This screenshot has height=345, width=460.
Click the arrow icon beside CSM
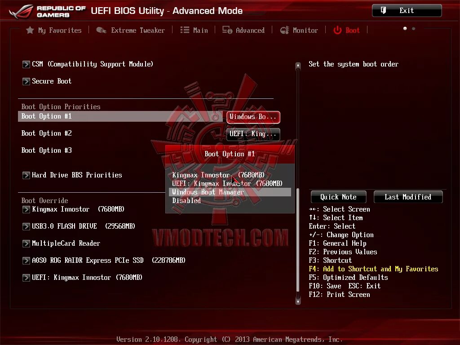pos(26,64)
